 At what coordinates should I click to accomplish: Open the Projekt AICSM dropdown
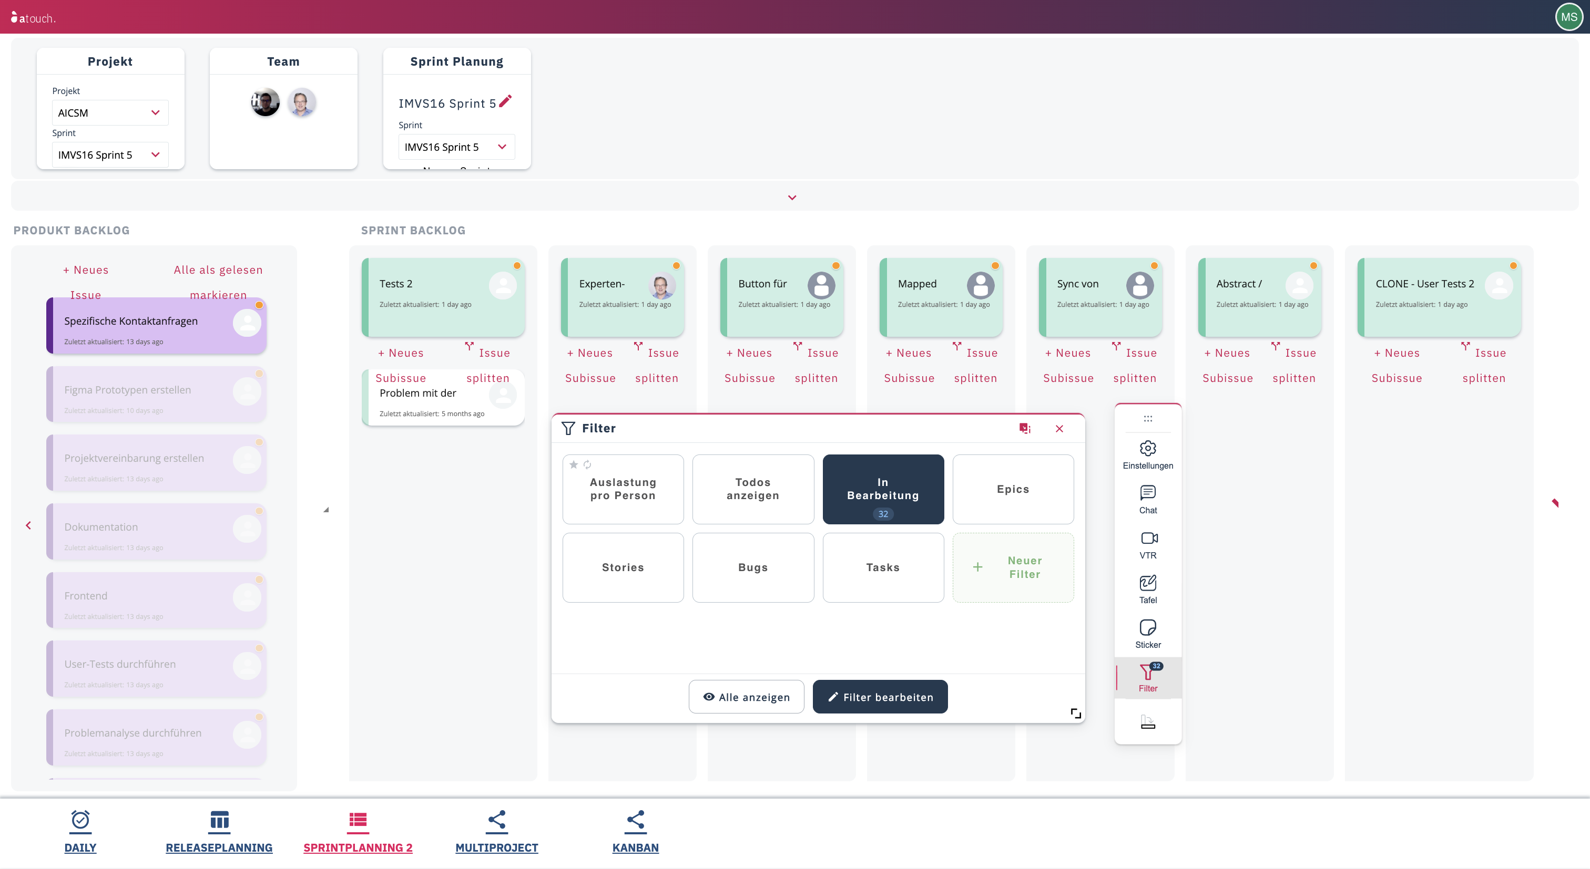(x=110, y=113)
